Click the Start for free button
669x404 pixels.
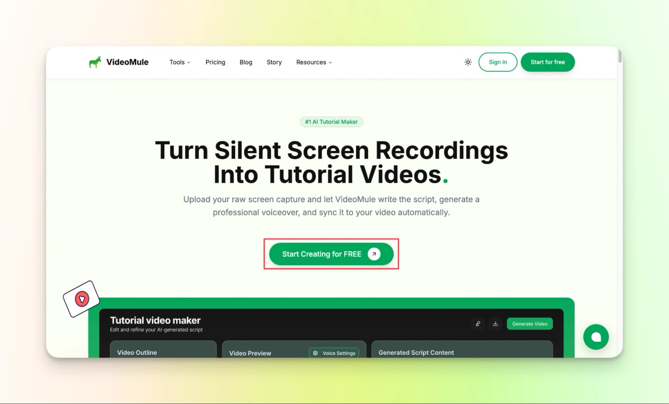(547, 62)
